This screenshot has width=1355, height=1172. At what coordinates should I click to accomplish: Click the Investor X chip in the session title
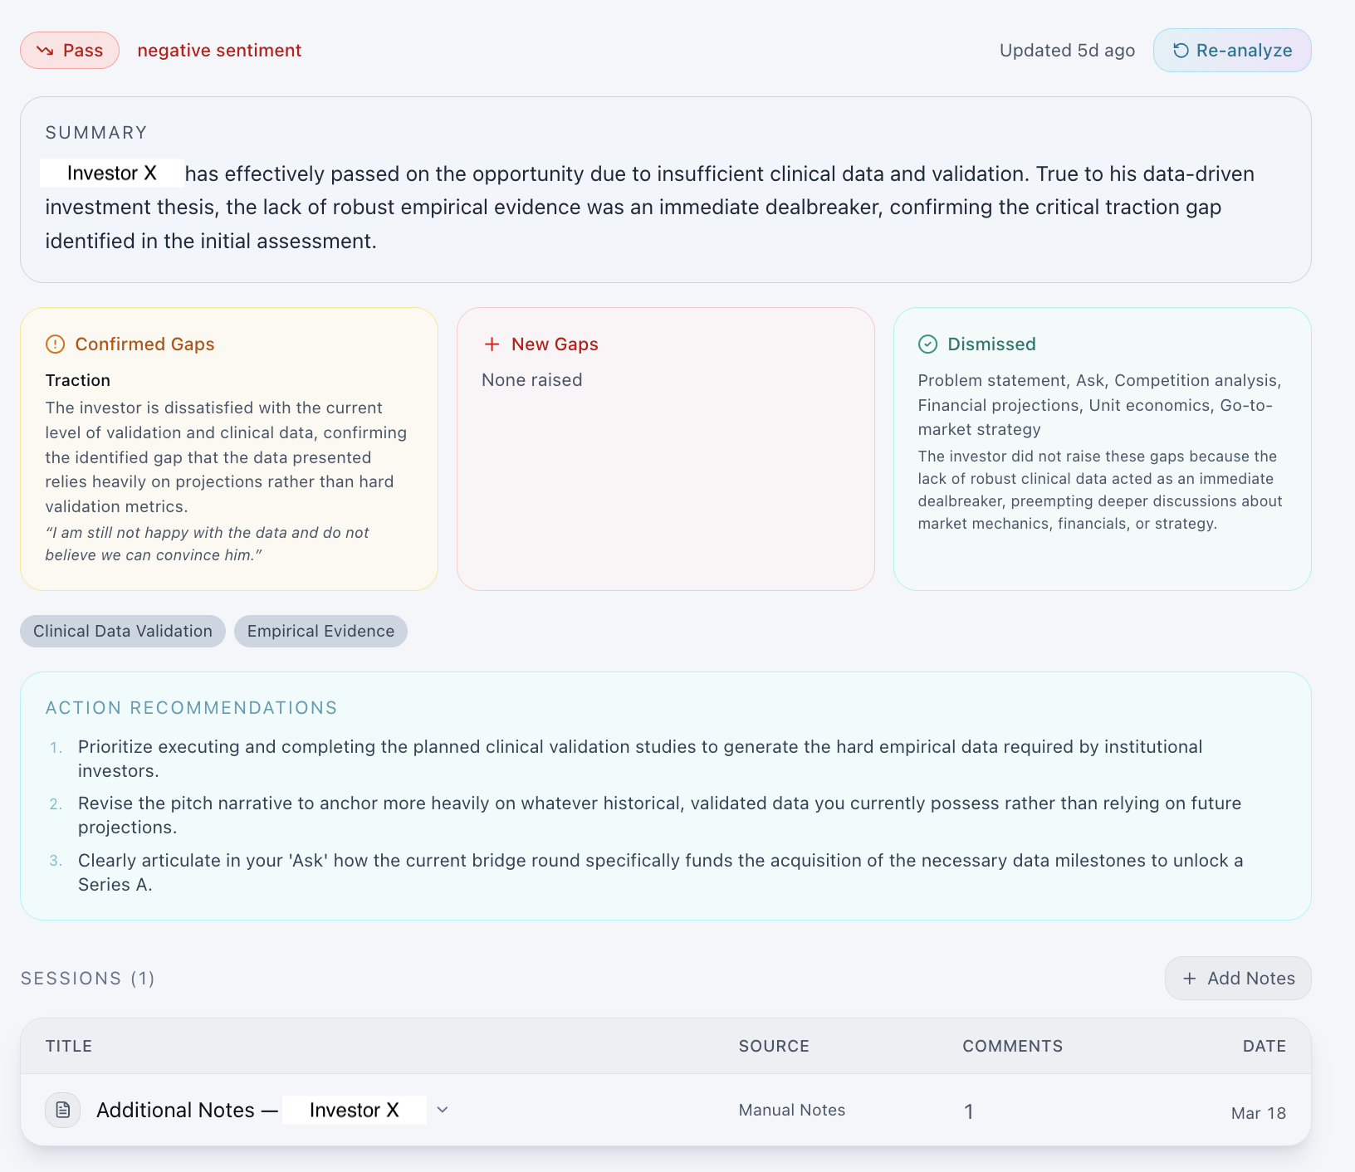355,1110
